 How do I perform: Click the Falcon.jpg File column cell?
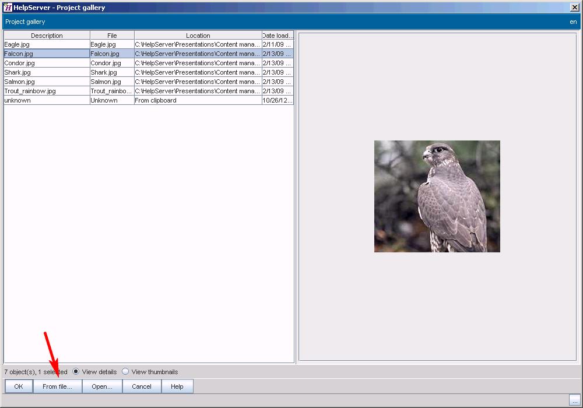[x=112, y=54]
